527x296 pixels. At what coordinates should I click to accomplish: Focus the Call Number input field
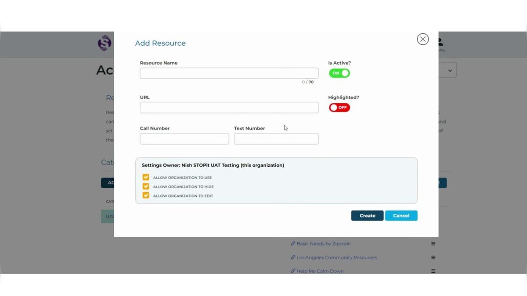point(184,139)
